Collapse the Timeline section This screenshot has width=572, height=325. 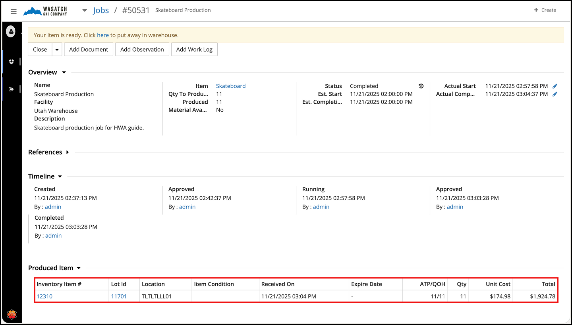pyautogui.click(x=60, y=176)
